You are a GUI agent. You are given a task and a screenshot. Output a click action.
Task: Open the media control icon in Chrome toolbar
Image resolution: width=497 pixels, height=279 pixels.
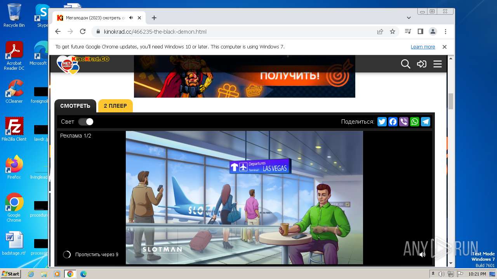408,31
